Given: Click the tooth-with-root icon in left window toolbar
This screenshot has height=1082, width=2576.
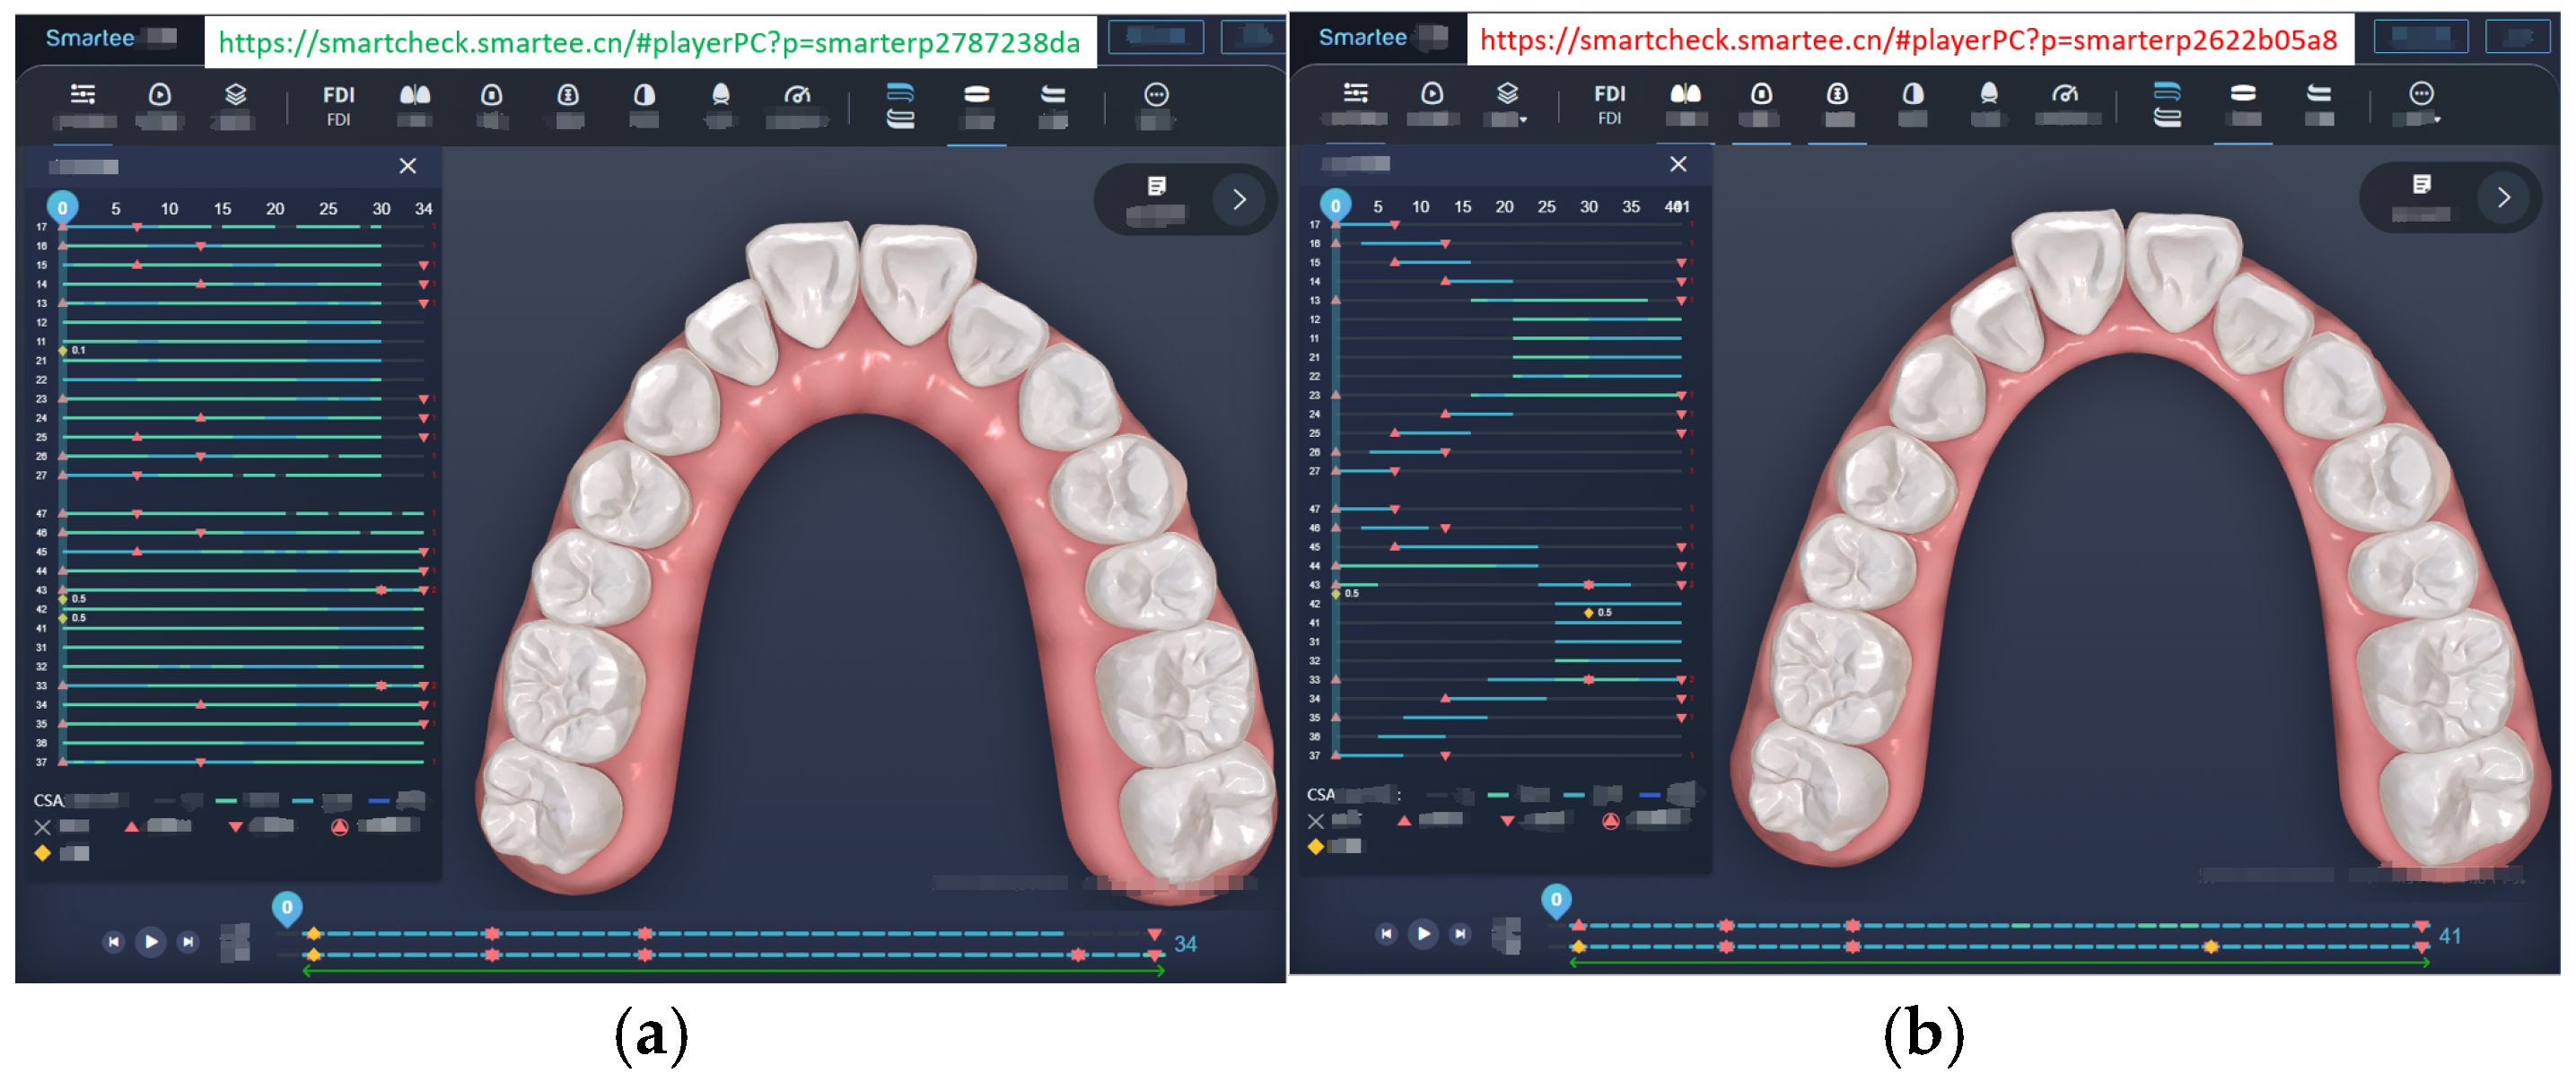Looking at the screenshot, I should click(720, 96).
